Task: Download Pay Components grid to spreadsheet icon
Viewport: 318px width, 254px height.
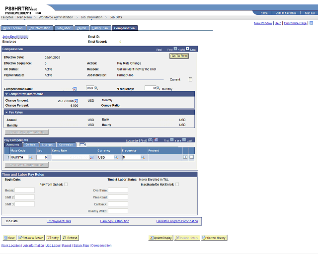Action: [x=156, y=140]
